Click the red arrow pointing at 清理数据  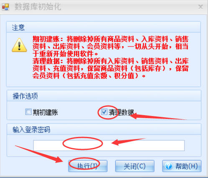(x=157, y=116)
